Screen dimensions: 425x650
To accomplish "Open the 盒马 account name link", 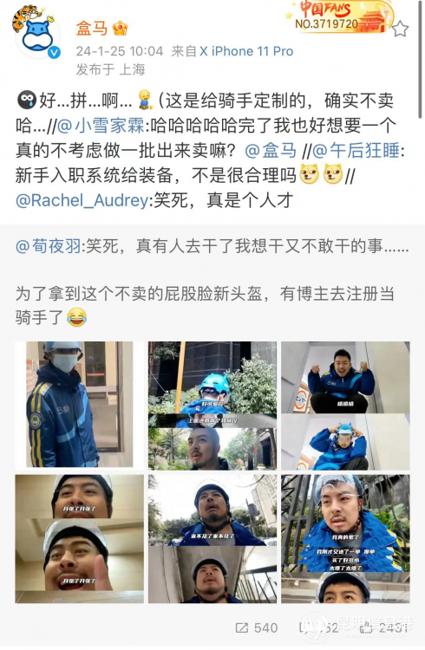I will click(x=91, y=29).
